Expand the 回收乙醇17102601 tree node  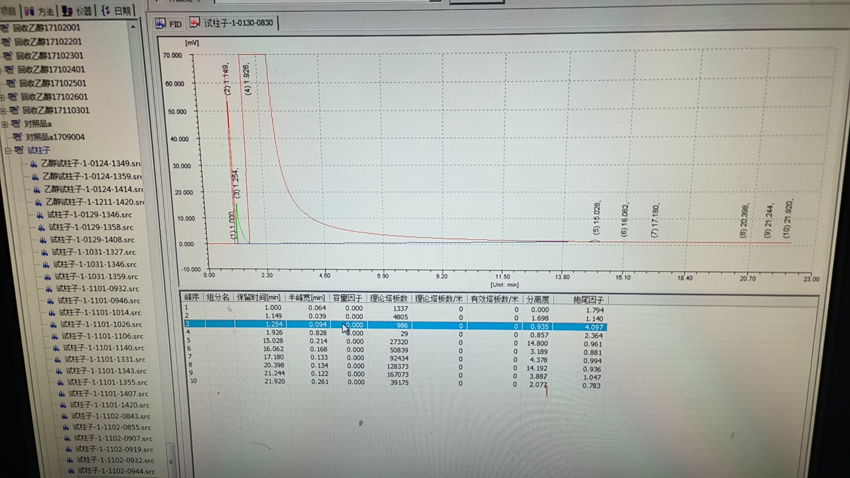(x=2, y=97)
